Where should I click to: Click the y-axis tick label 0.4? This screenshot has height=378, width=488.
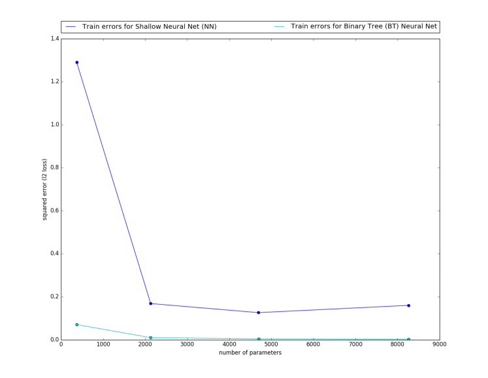click(x=54, y=254)
